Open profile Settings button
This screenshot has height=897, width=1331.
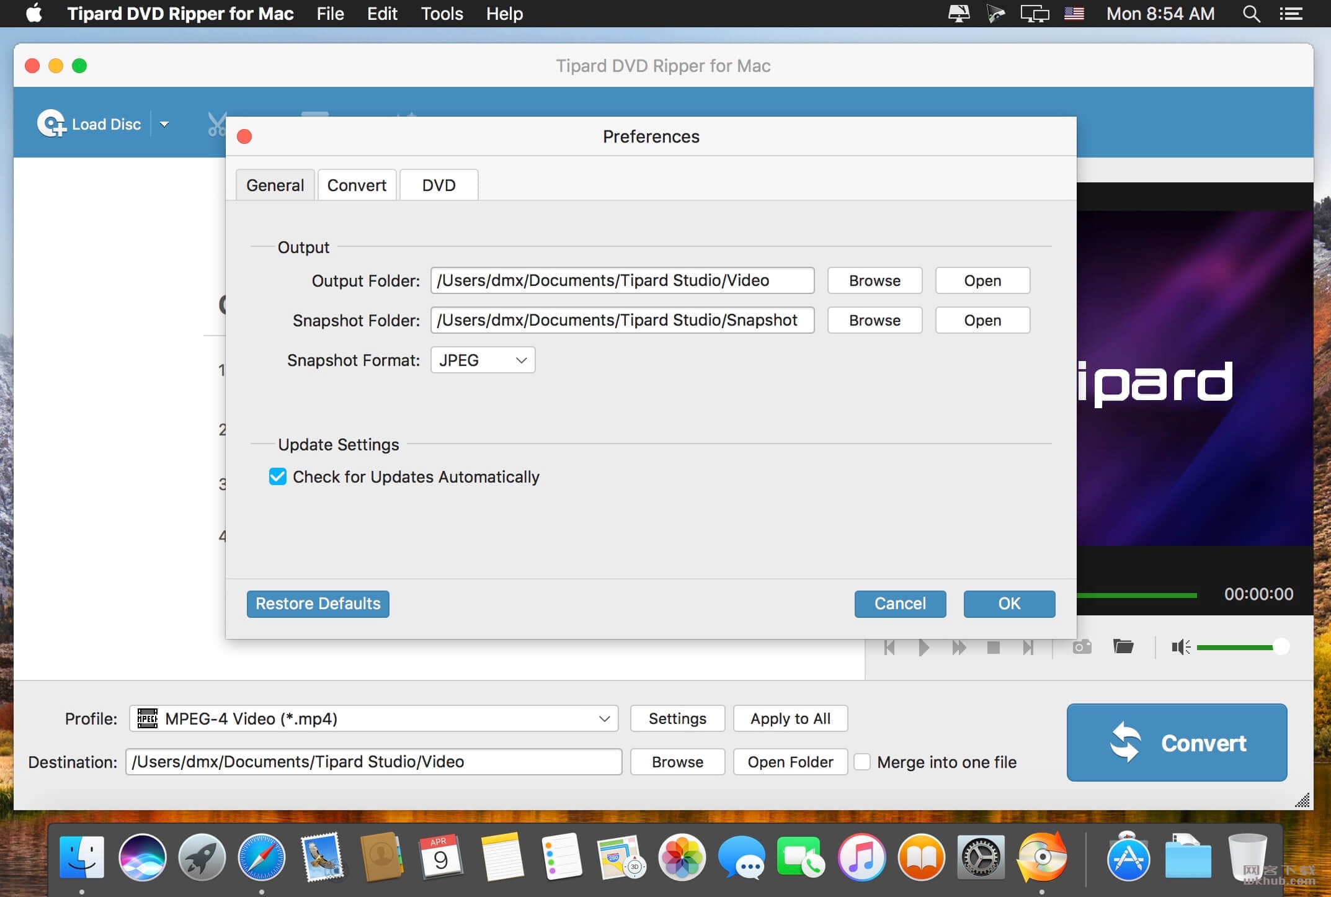point(677,718)
